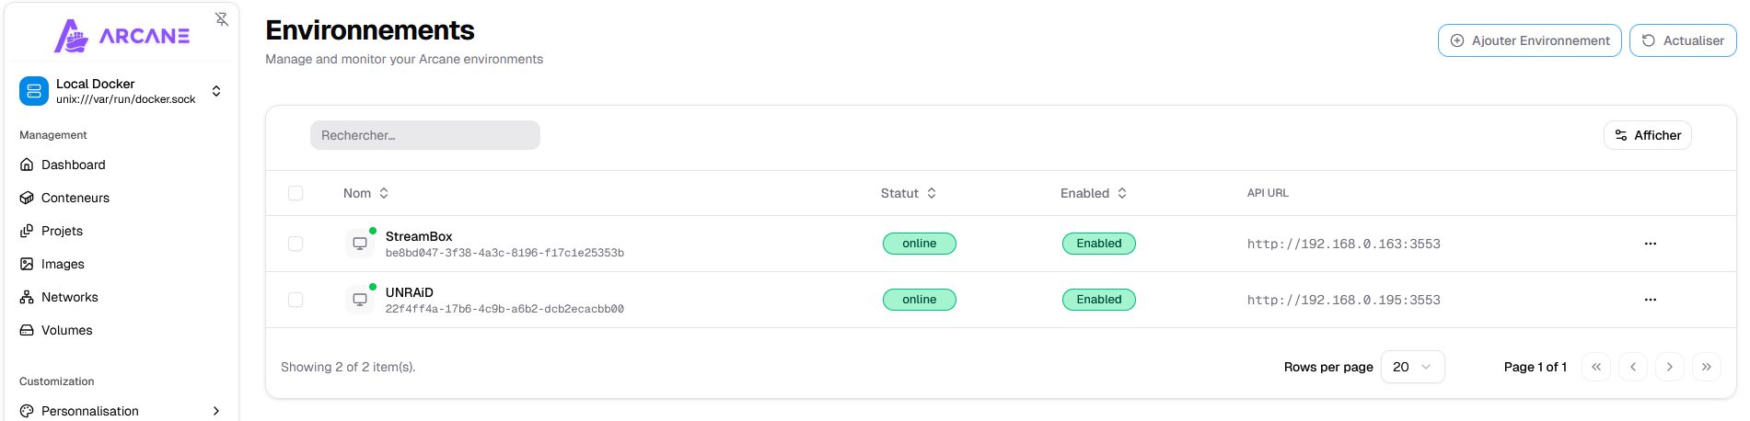
Task: Click the unpin sidebar icon
Action: tap(222, 19)
